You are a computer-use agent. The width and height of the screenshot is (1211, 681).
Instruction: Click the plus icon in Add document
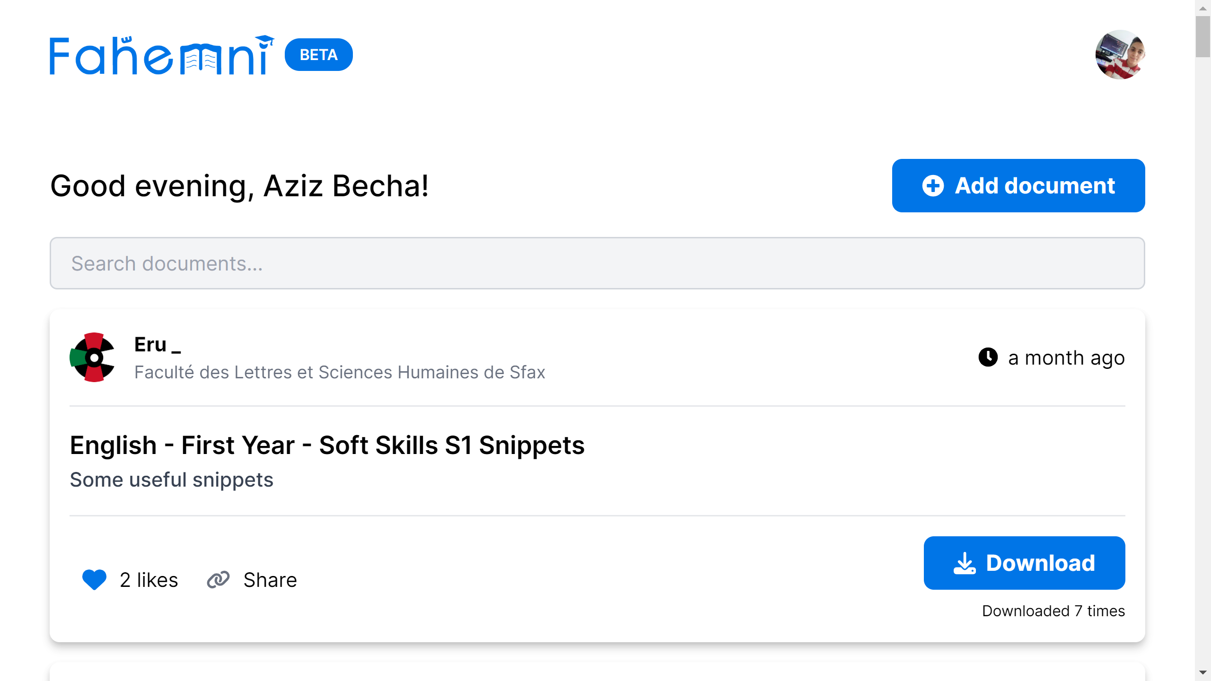[x=933, y=186]
